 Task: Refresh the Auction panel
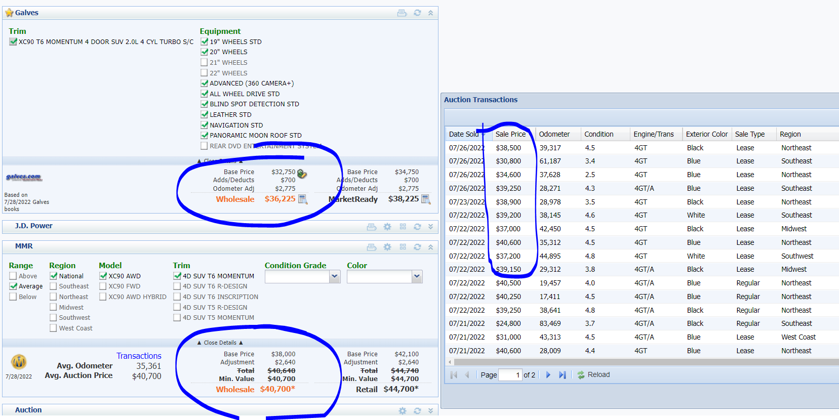pyautogui.click(x=417, y=411)
